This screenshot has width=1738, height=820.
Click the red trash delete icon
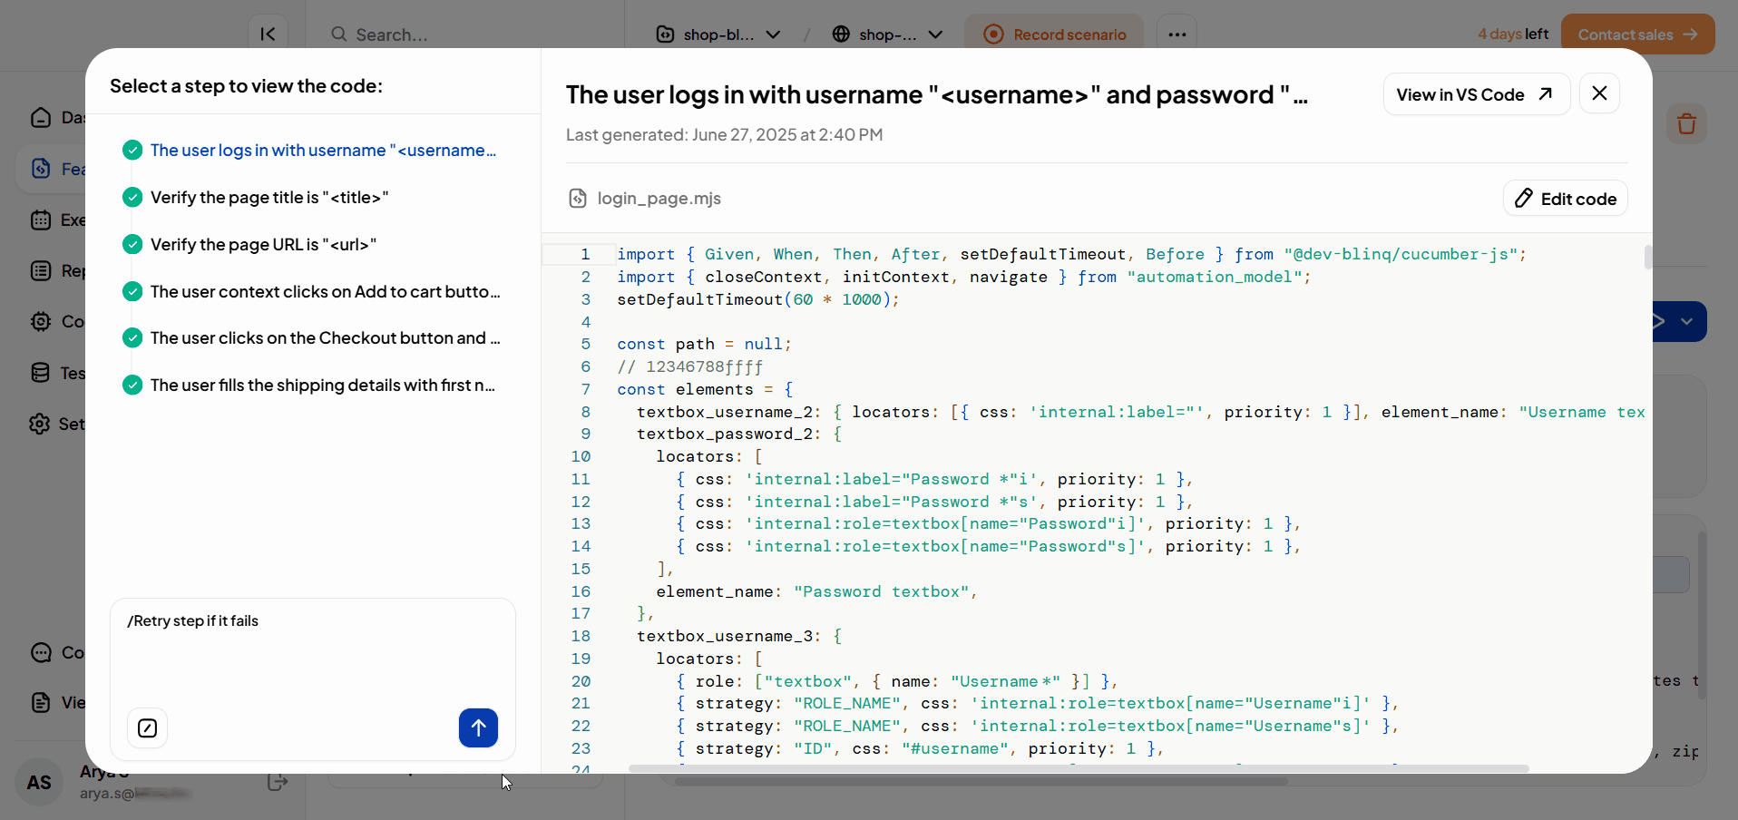coord(1686,123)
